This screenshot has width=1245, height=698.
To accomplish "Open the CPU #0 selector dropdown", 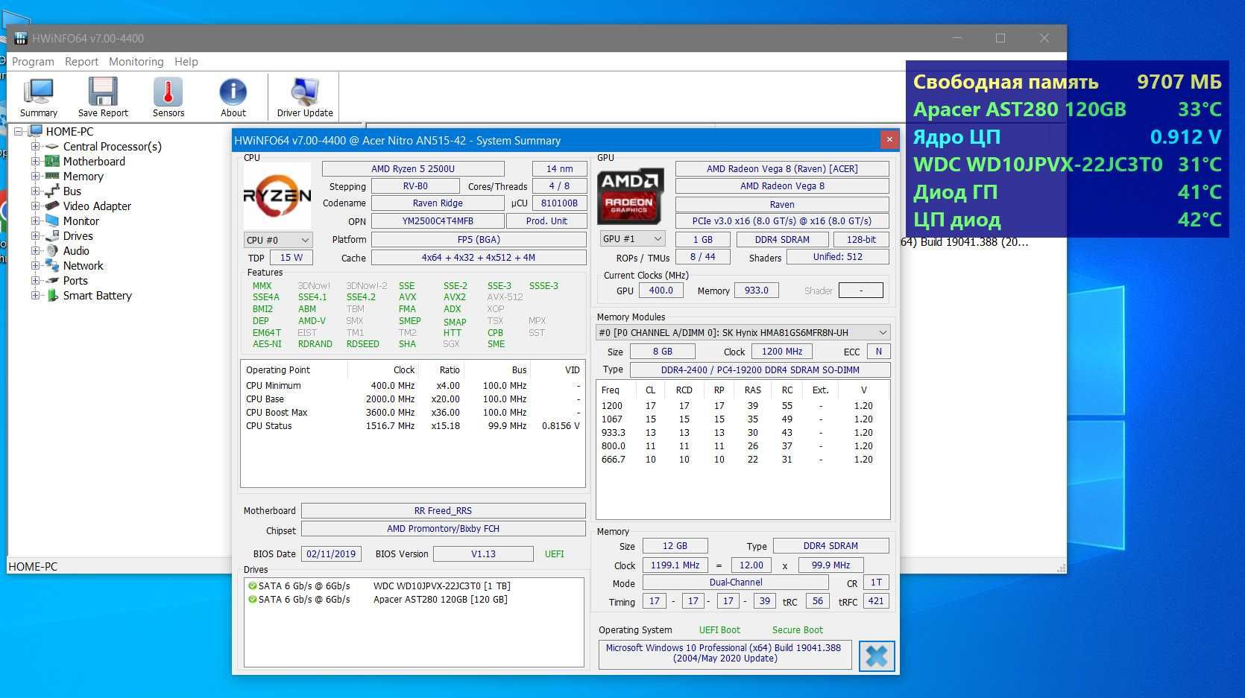I will pos(277,240).
